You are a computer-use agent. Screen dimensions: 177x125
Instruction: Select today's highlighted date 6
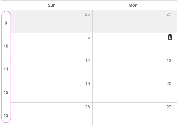[170, 37]
